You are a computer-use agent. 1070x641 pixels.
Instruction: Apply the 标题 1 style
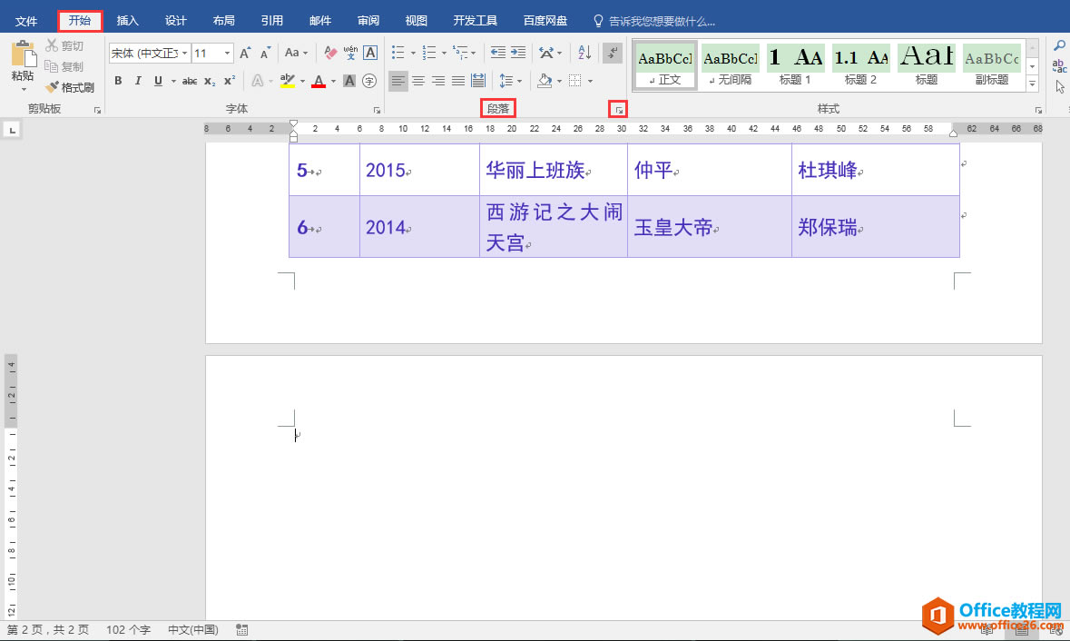(795, 64)
